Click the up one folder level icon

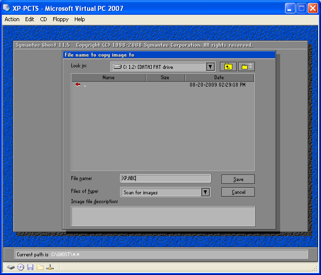pyautogui.click(x=228, y=67)
